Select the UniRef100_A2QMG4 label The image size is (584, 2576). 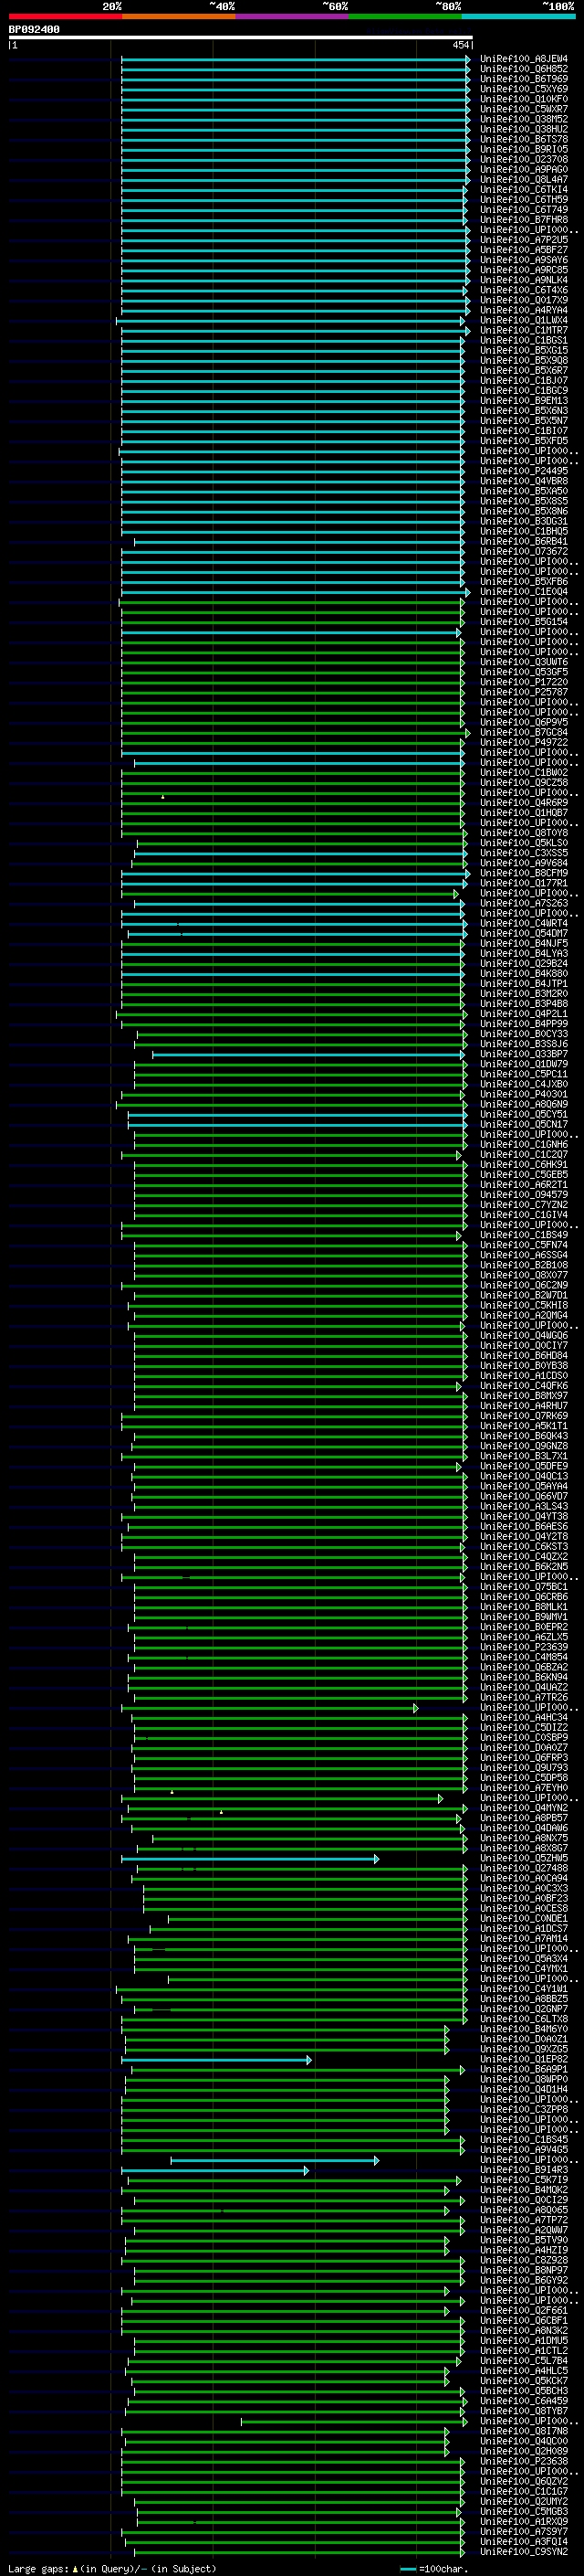(524, 1315)
